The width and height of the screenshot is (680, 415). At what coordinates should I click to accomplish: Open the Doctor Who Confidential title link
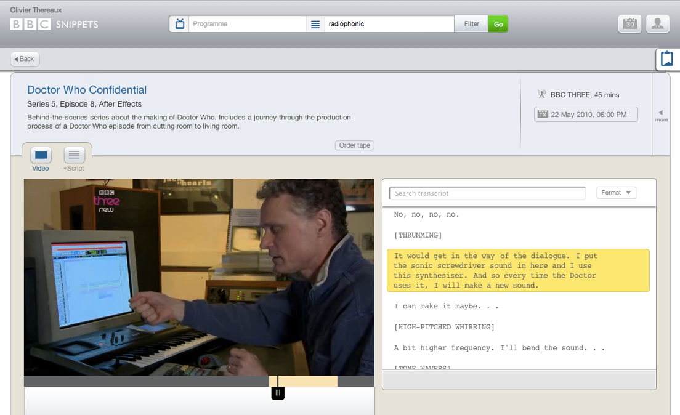(87, 90)
